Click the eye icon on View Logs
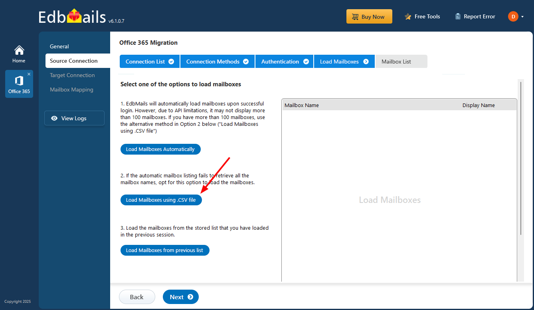Screen dimensions: 534x310 tap(54, 118)
